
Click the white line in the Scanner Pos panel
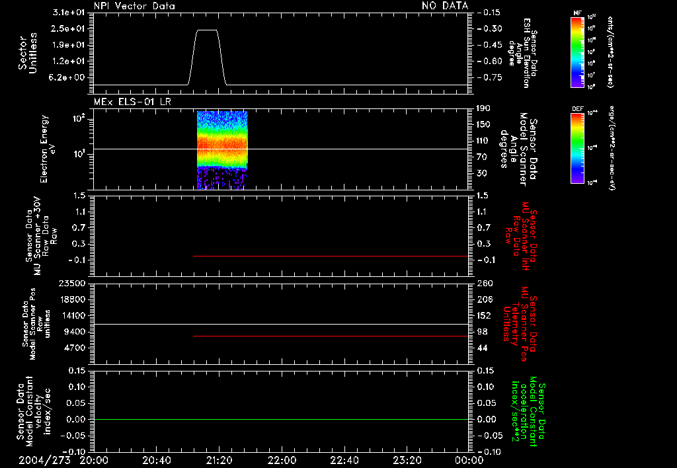click(x=281, y=324)
